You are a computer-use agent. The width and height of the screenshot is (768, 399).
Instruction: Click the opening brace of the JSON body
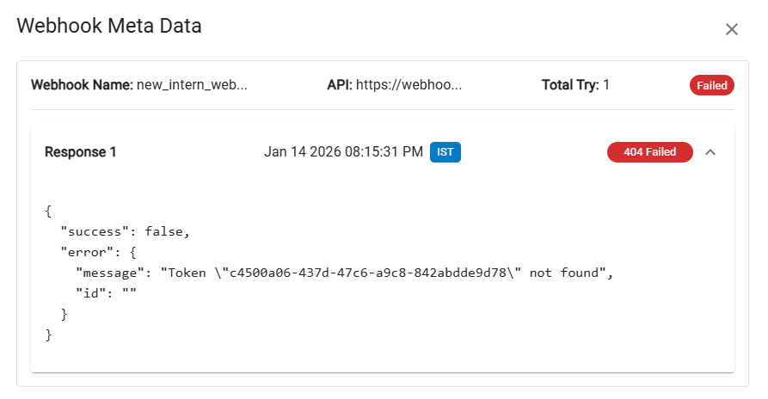point(48,211)
